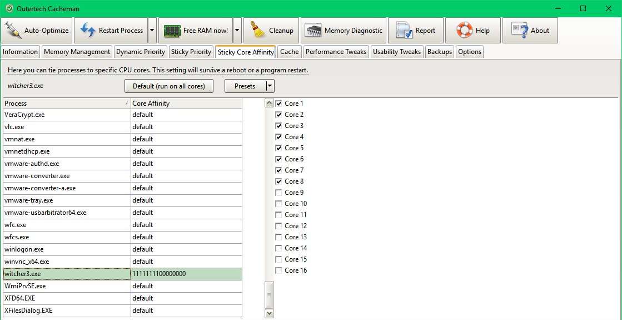Viewport: 622px width, 320px height.
Task: Select the winlogon.exe process row
Action: click(122, 249)
